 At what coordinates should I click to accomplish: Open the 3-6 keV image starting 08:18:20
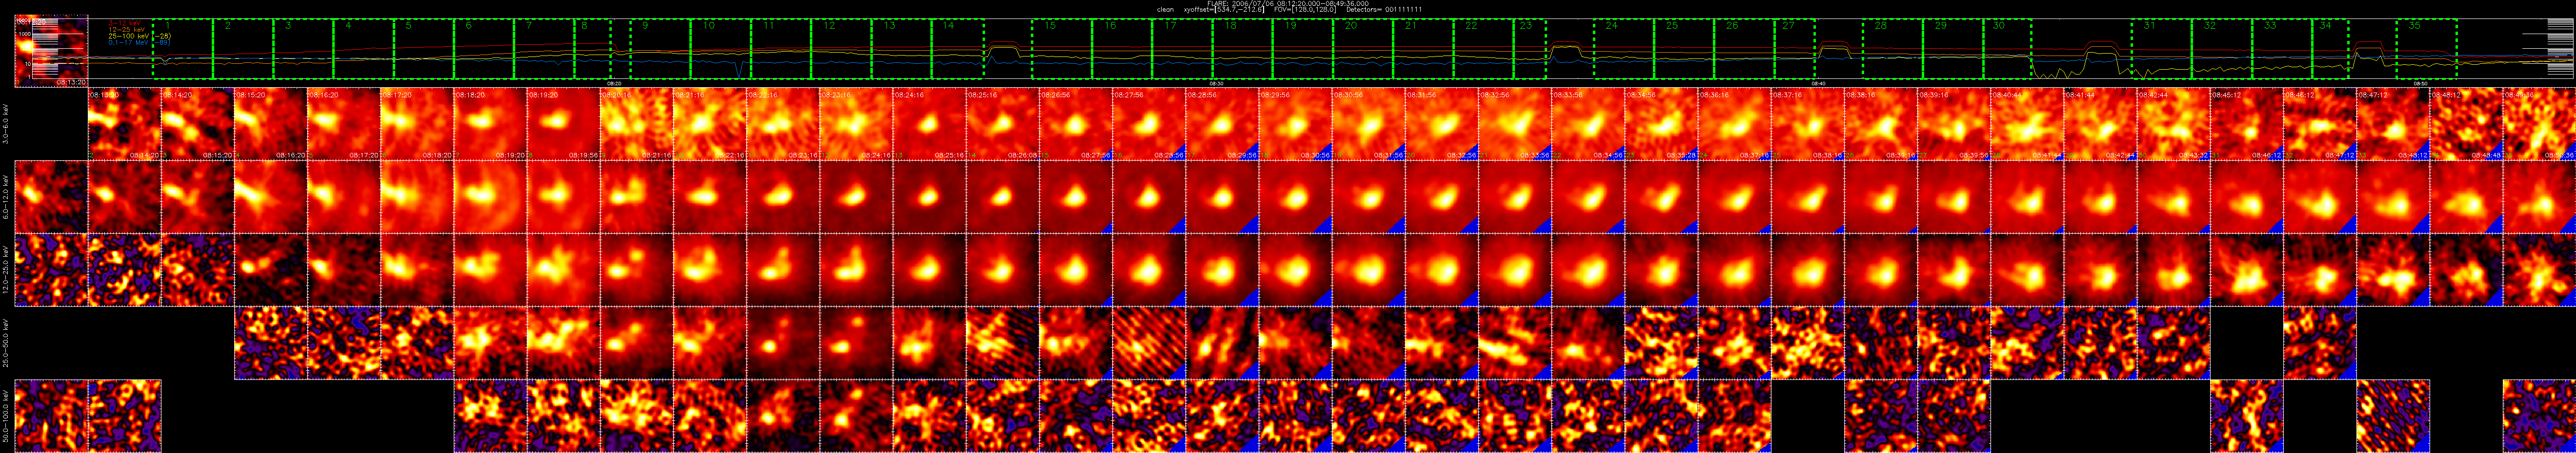(x=490, y=124)
